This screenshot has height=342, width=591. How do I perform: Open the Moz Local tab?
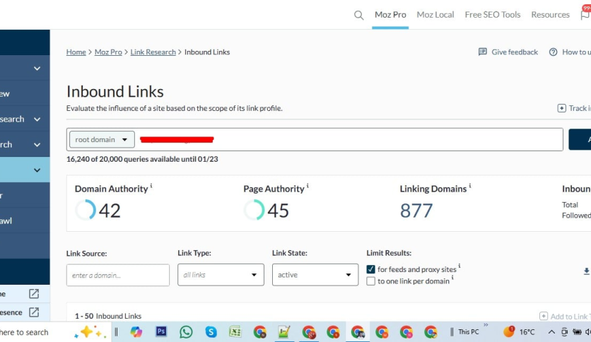[x=435, y=15]
